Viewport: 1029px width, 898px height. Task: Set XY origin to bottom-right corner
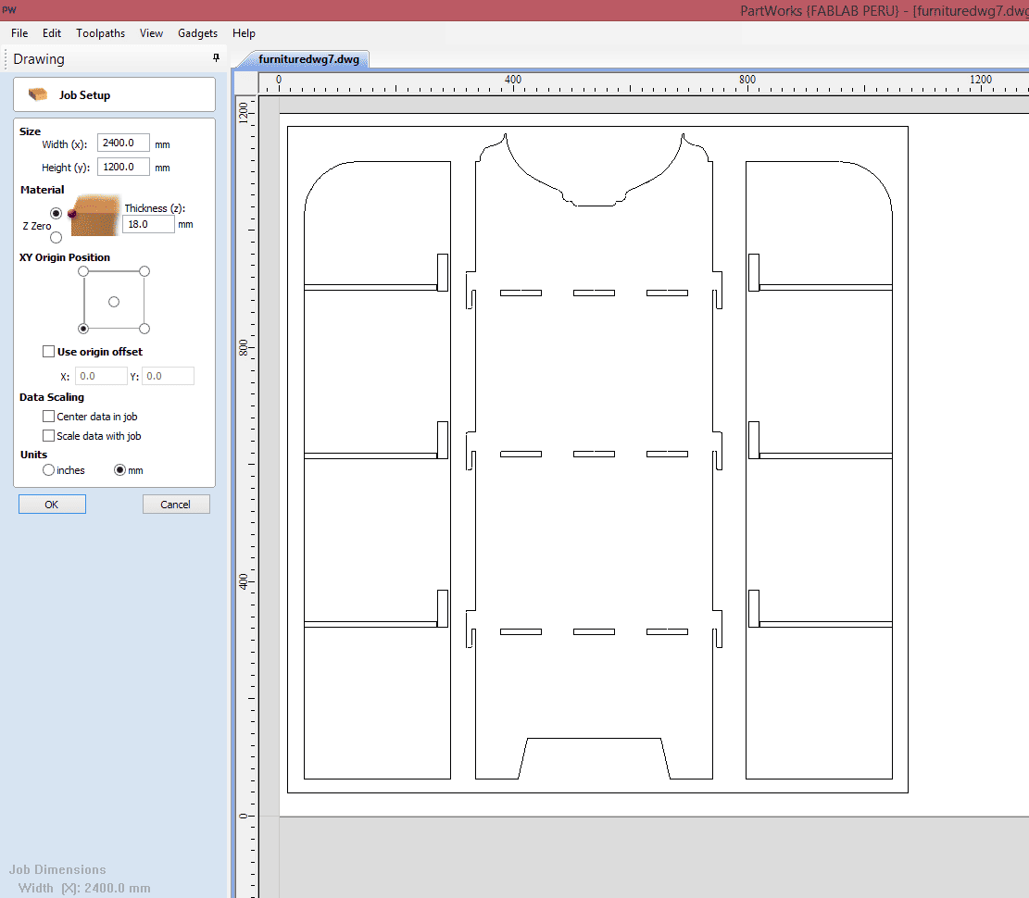[x=144, y=329]
